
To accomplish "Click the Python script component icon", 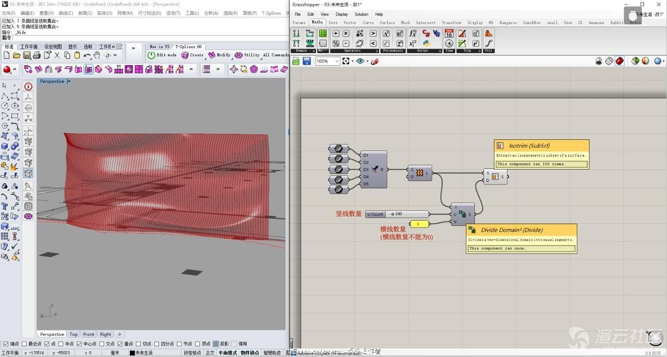I will point(426,43).
